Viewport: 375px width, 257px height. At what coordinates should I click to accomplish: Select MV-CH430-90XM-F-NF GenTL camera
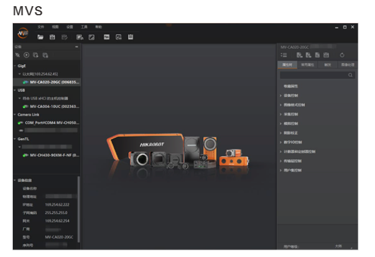pos(51,155)
